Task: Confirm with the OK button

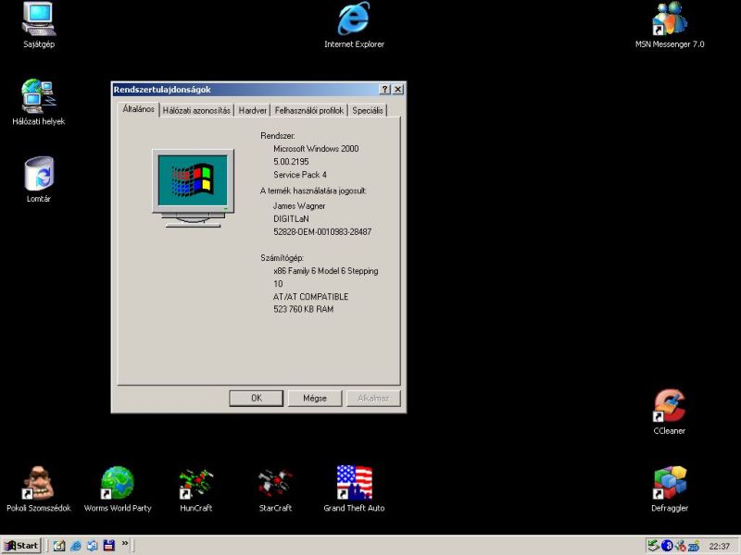Action: click(x=257, y=398)
